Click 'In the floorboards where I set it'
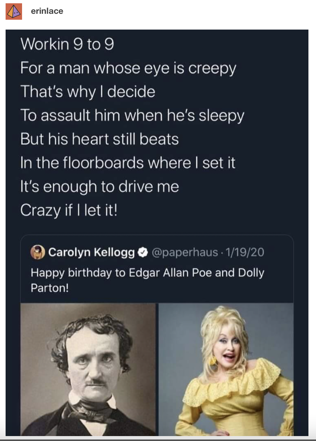The height and width of the screenshot is (441, 316). tap(128, 163)
